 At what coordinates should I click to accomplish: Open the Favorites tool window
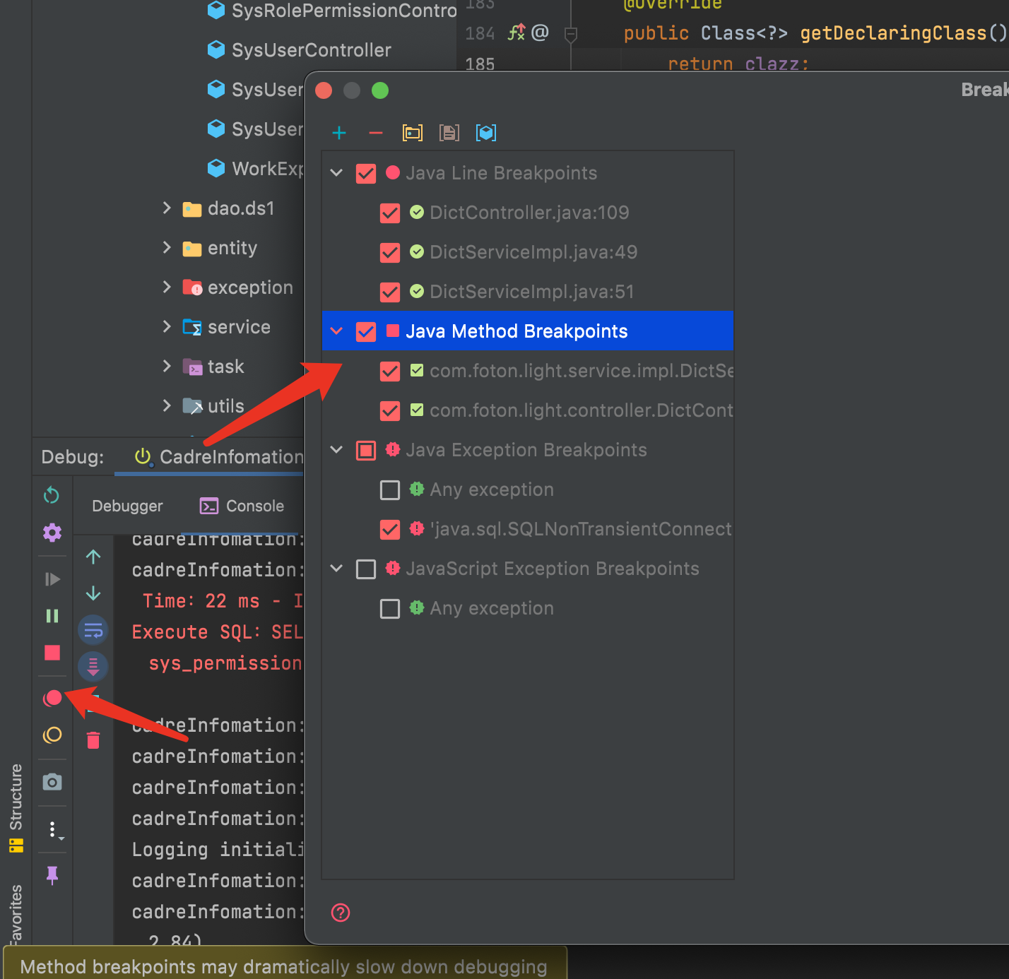[x=16, y=914]
